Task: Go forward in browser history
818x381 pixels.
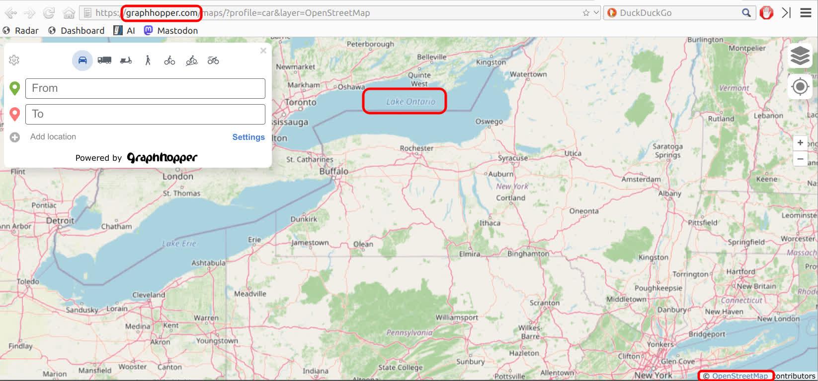Action: click(29, 13)
